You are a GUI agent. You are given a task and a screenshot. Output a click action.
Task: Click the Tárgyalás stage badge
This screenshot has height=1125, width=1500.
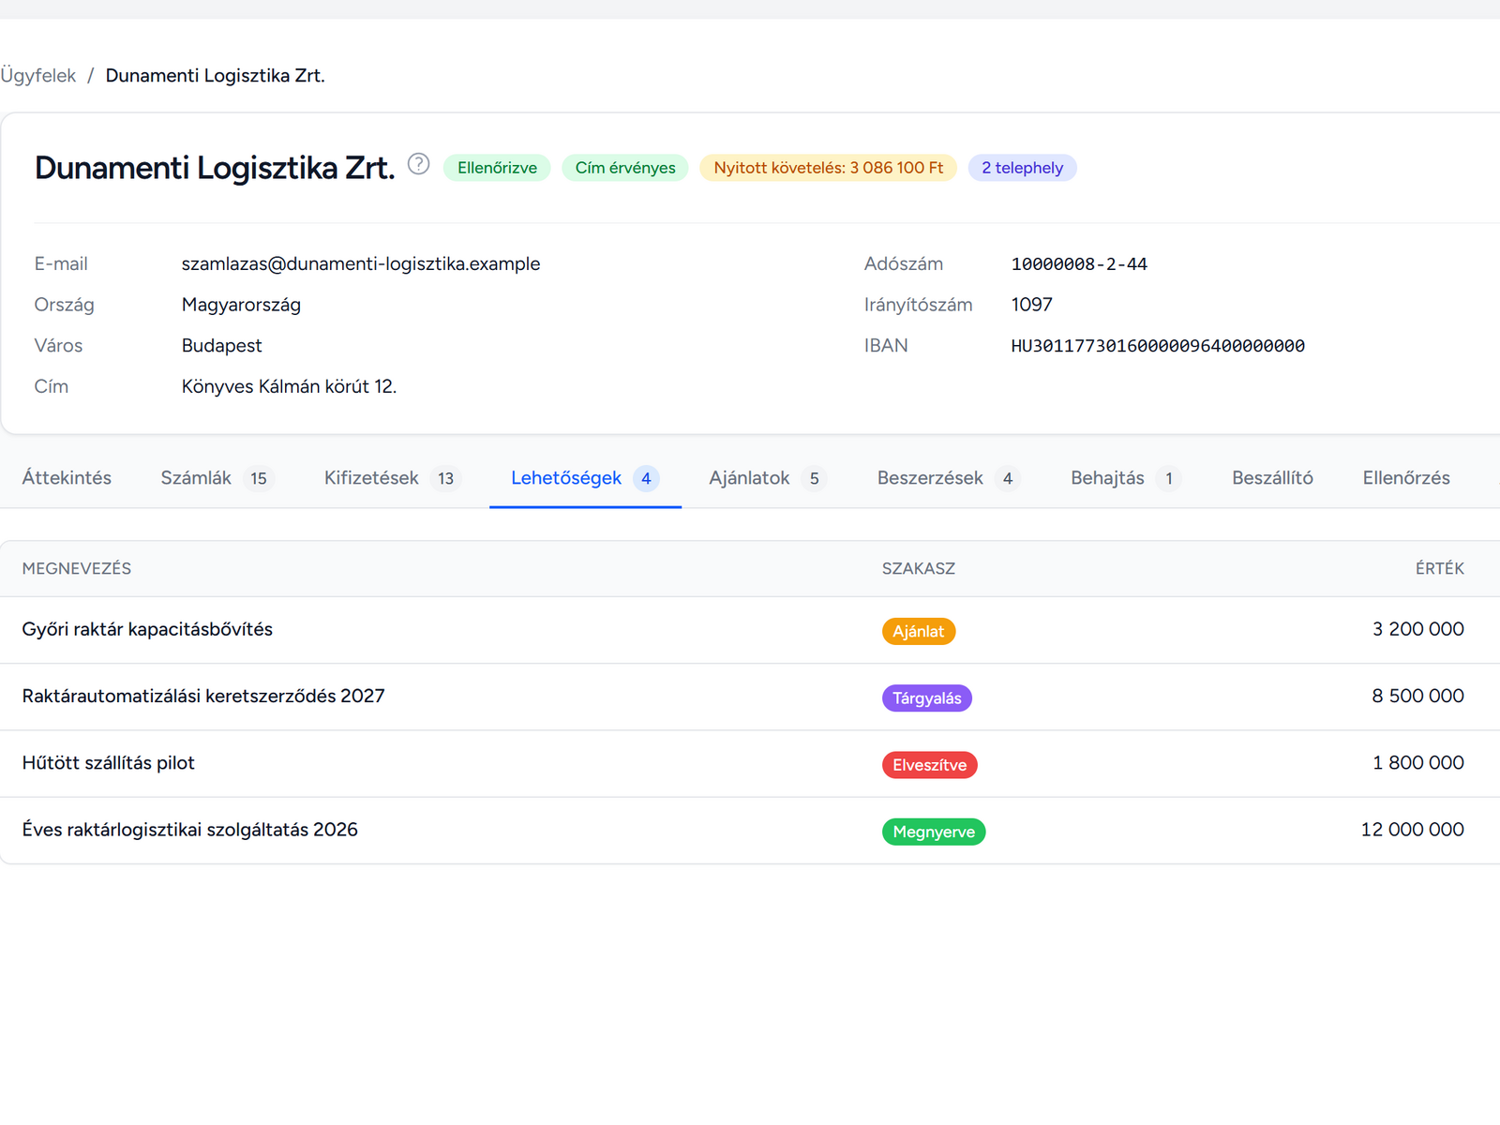(x=927, y=698)
